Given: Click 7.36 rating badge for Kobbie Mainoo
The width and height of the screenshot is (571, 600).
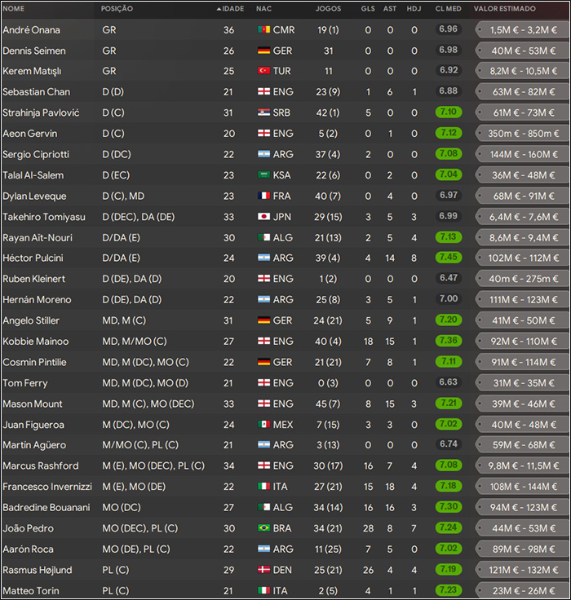Looking at the screenshot, I should pos(449,341).
